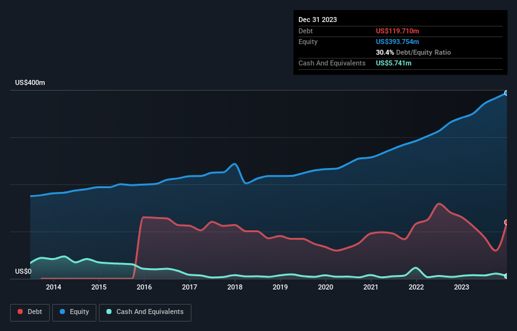Click the US$0 y-axis label
Image resolution: width=517 pixels, height=331 pixels.
click(23, 271)
